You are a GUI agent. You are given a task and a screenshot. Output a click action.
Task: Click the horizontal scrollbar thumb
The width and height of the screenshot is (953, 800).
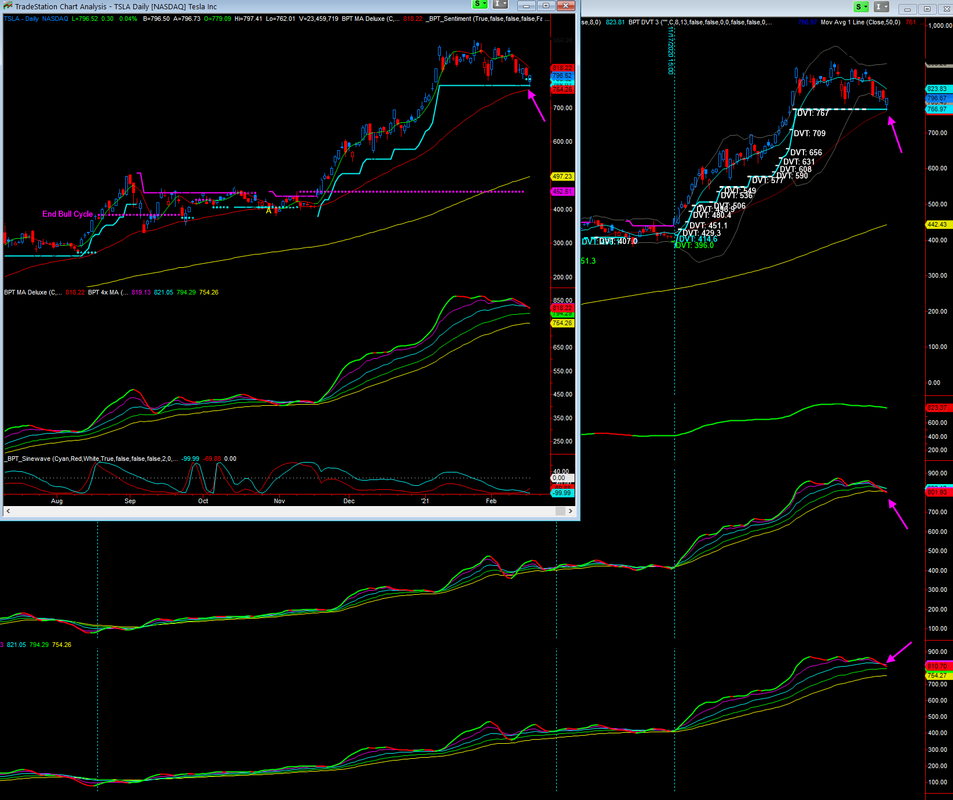pos(560,511)
